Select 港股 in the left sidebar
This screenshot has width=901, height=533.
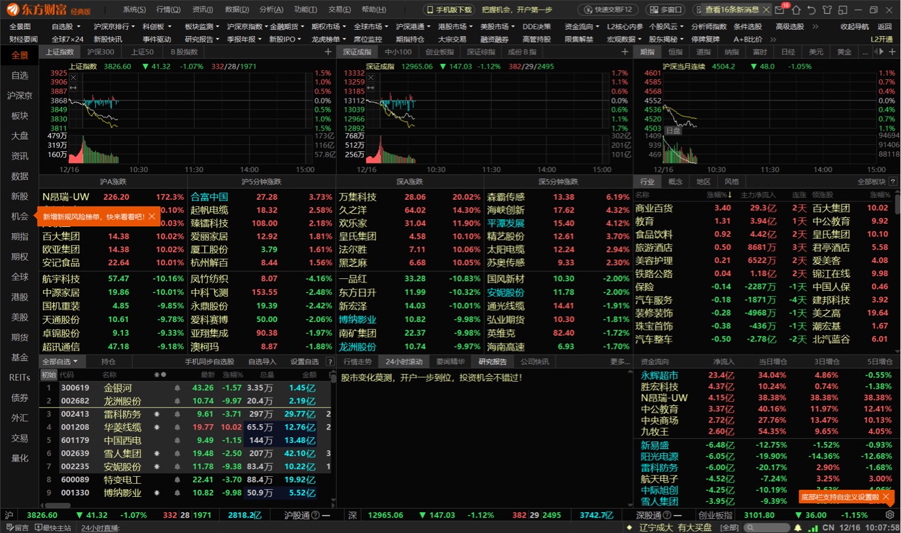tap(19, 297)
